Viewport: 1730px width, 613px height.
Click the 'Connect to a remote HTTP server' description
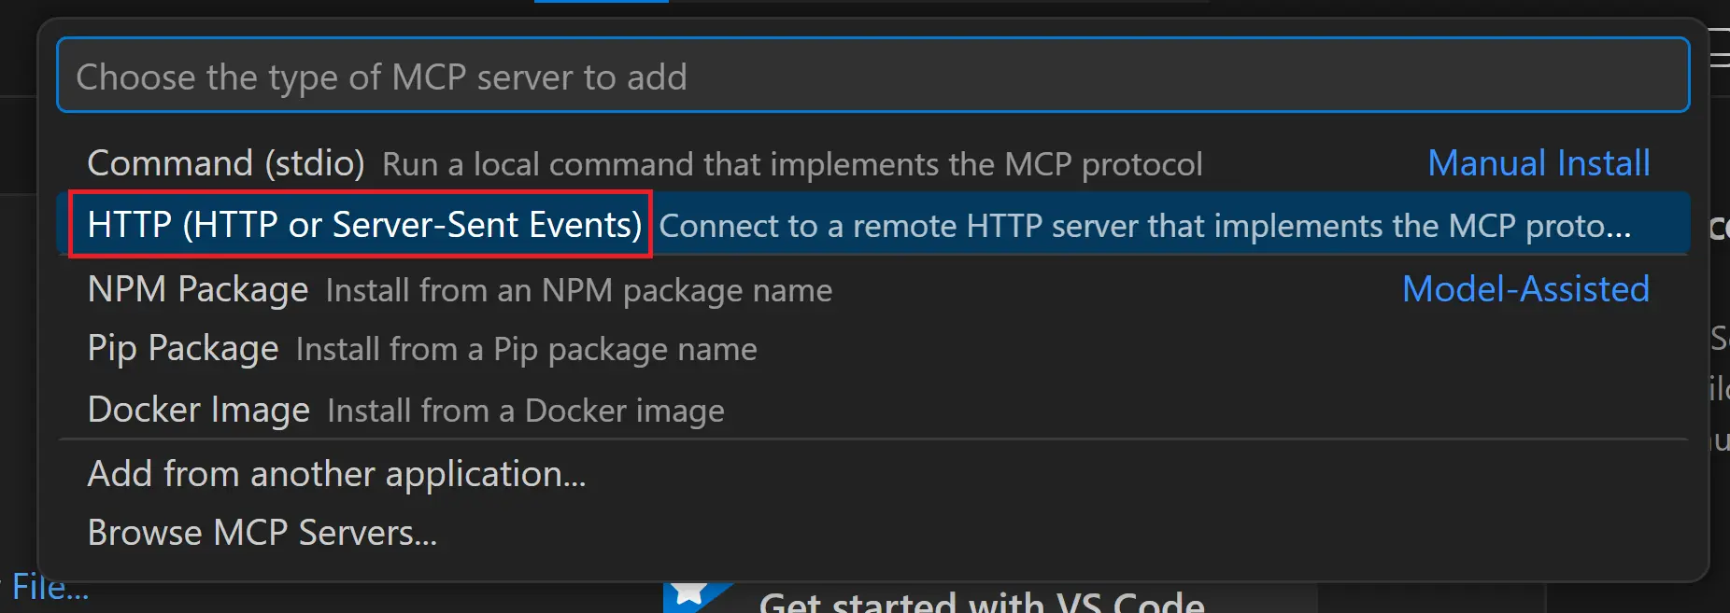click(x=1028, y=227)
